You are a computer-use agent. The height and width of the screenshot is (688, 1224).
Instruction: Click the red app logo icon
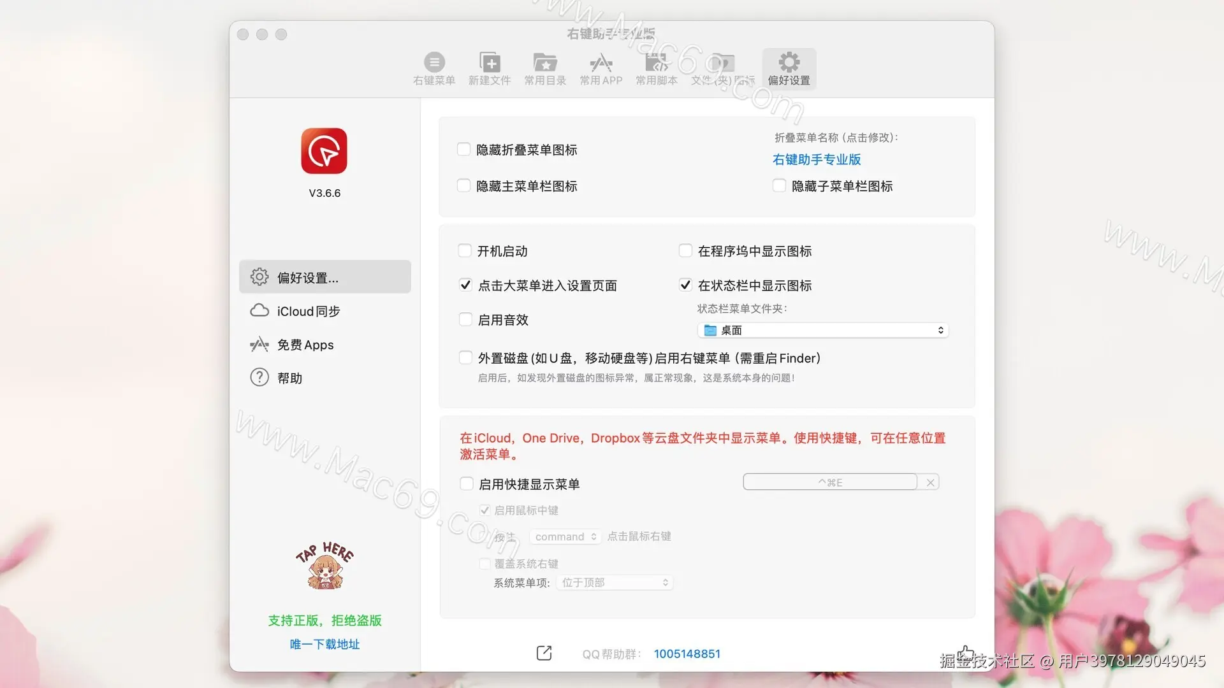(324, 151)
